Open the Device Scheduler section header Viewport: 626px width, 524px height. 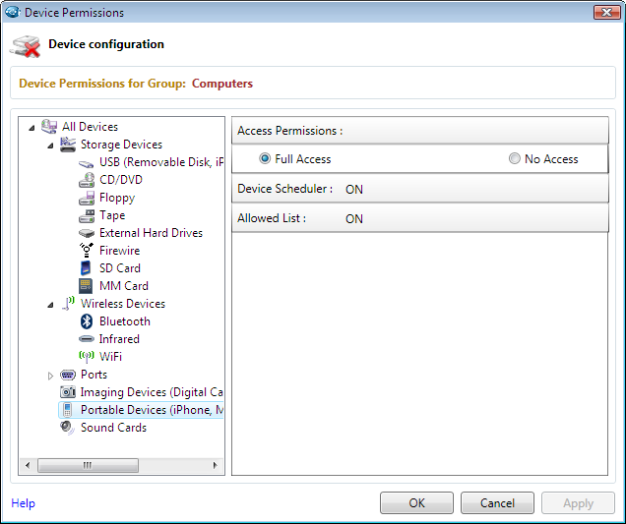(x=420, y=189)
